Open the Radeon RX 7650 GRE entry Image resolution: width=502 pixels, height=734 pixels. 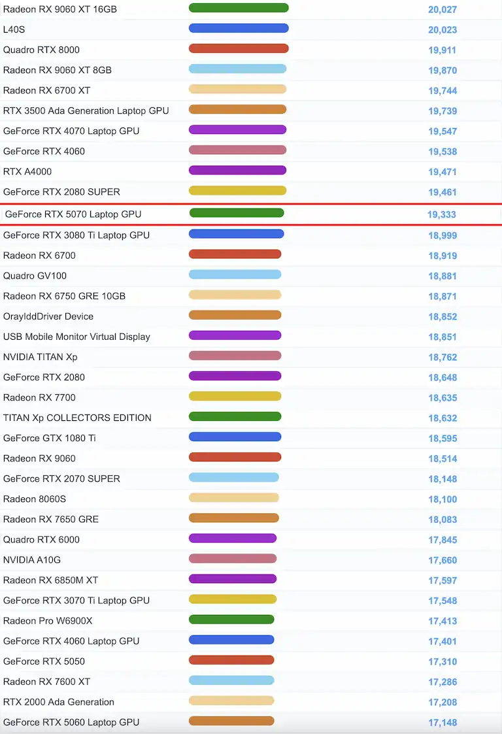pyautogui.click(x=50, y=519)
